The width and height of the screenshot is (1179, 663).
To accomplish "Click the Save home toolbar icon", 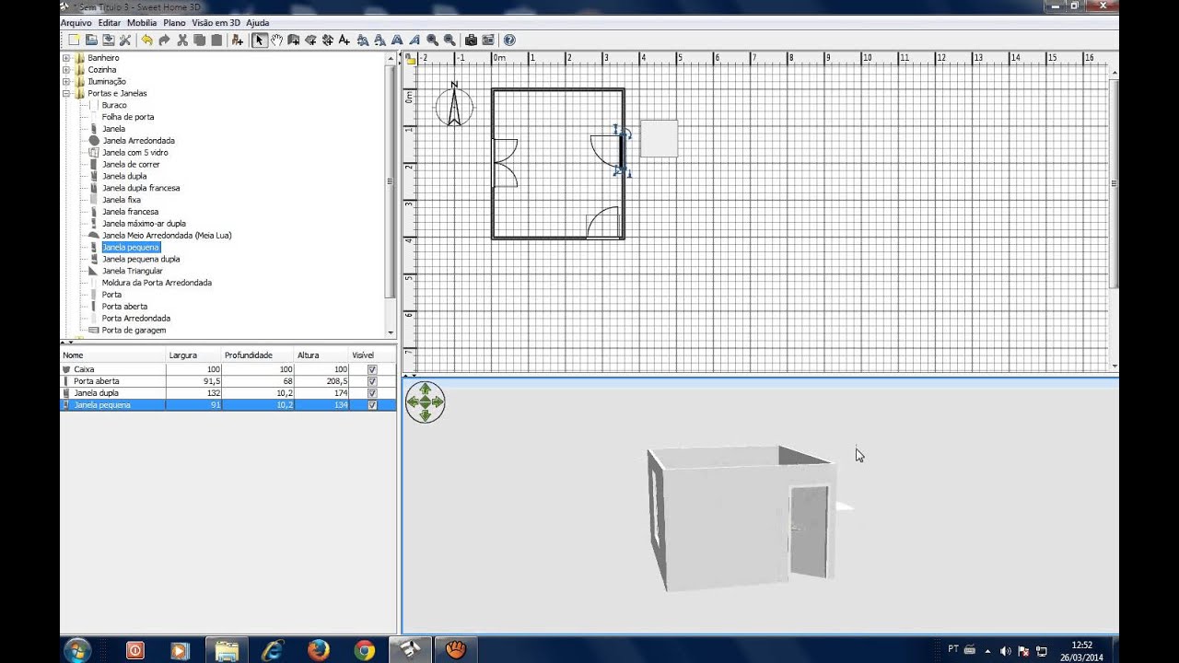I will click(108, 41).
